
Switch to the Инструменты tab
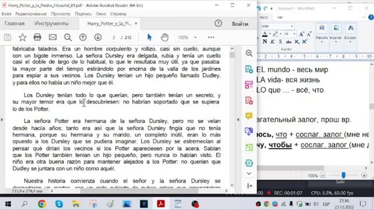(51, 23)
